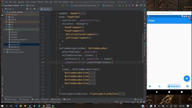
Task: Tap the Notifications item in emulator bottom bar
Action: click(174, 86)
